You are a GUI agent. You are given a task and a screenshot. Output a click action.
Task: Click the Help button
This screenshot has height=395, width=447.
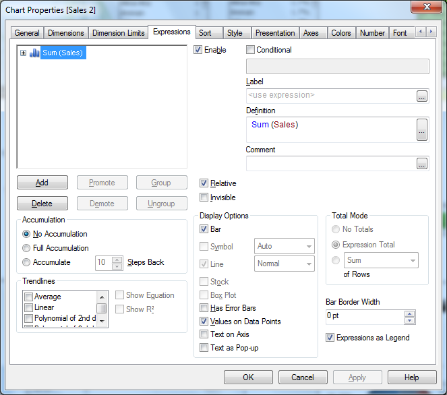412,377
